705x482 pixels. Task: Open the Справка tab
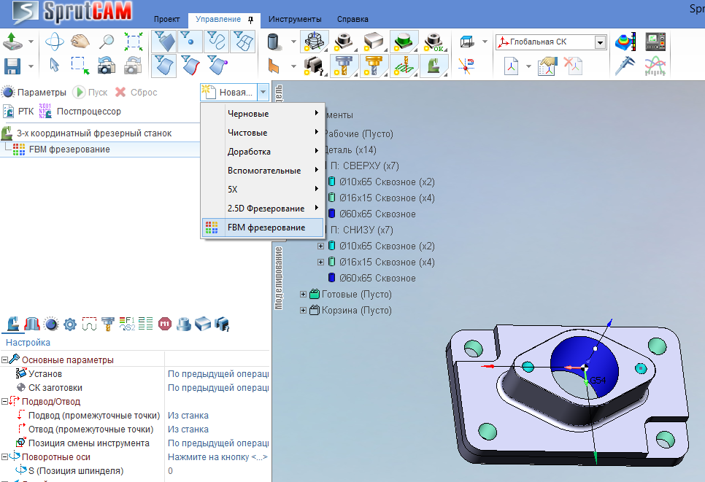(x=352, y=19)
